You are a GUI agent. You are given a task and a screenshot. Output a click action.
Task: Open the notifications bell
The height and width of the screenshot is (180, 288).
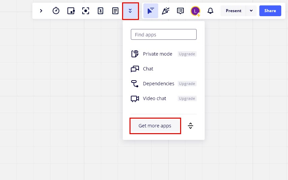[x=210, y=11]
